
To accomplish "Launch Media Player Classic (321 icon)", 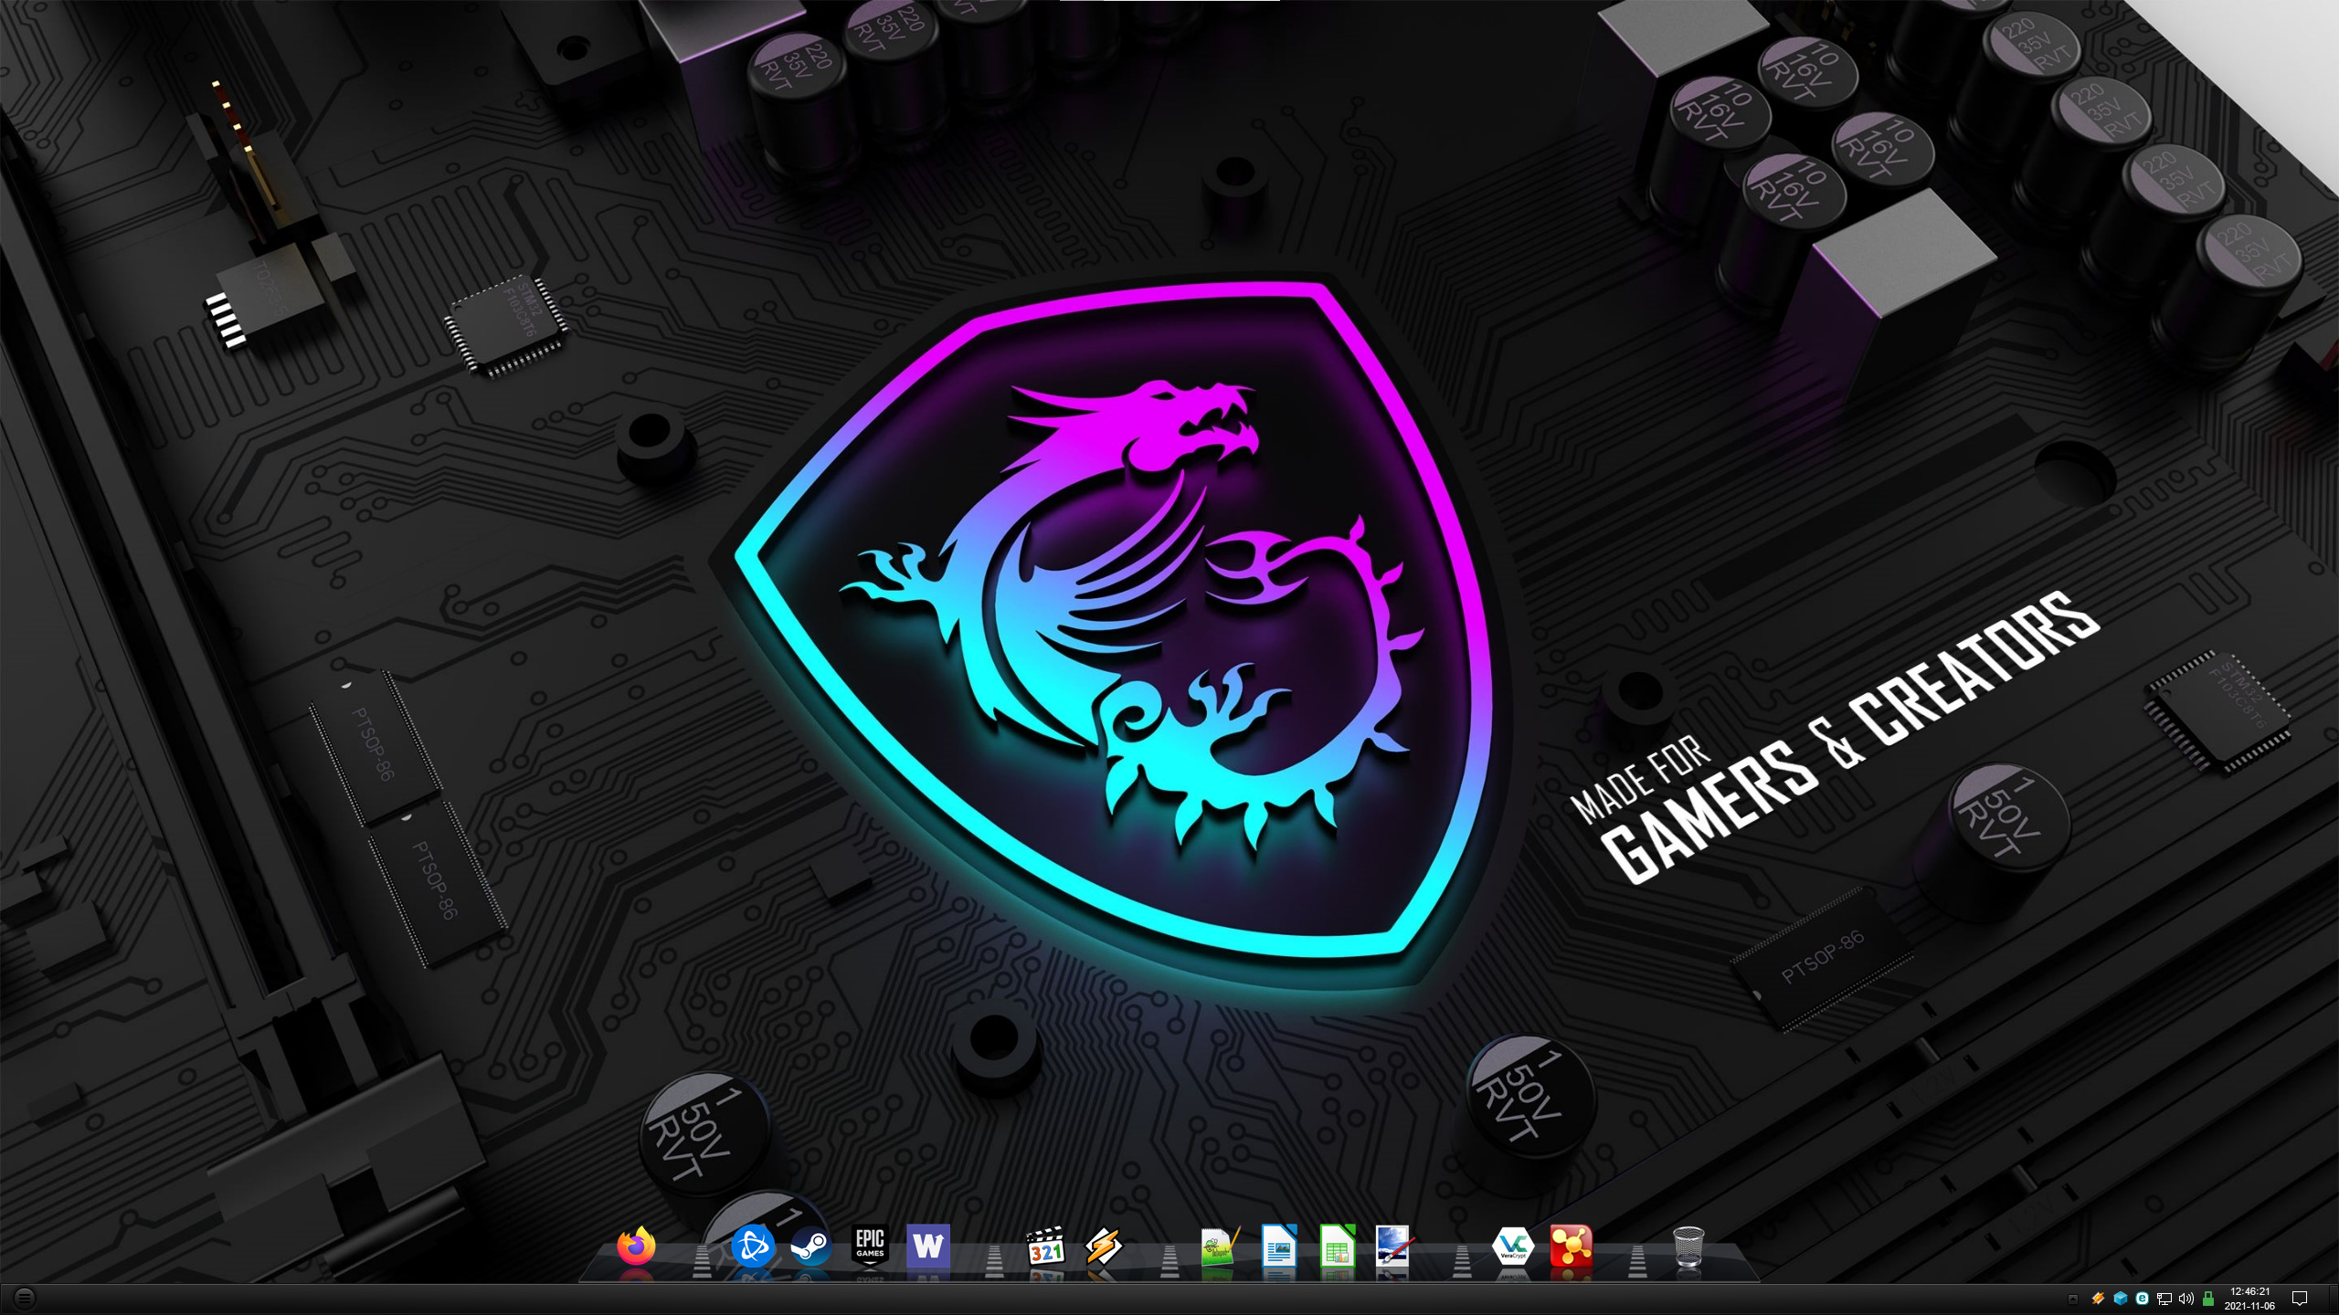I will [x=1045, y=1246].
